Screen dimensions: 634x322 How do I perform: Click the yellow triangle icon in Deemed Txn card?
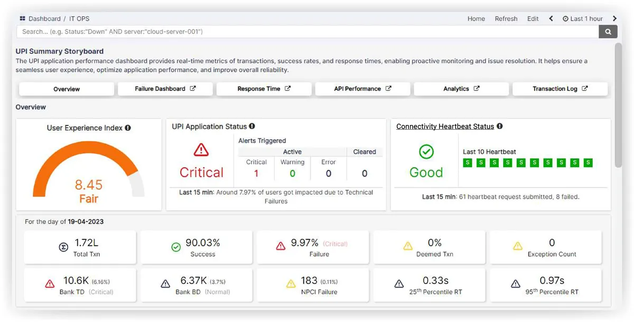click(x=407, y=246)
